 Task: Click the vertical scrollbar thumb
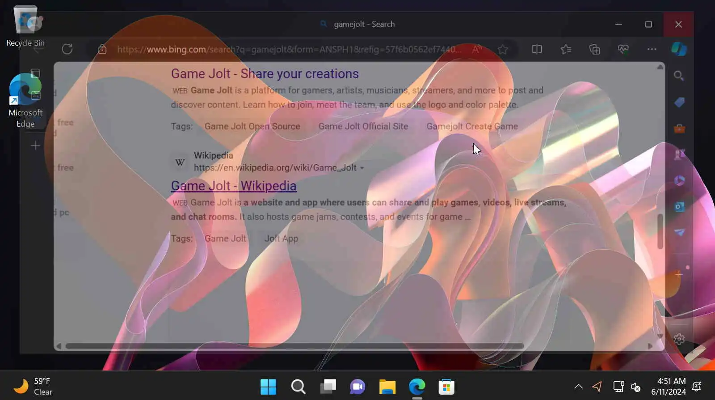(660, 231)
